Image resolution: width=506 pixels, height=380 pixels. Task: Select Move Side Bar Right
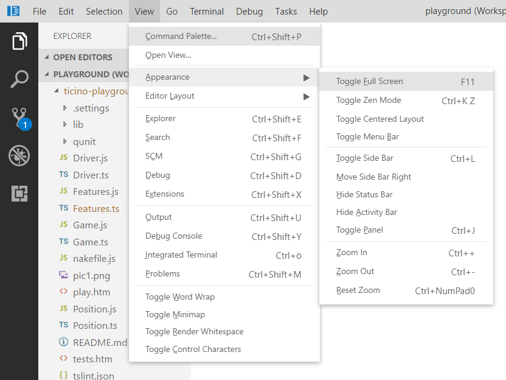click(x=406, y=177)
